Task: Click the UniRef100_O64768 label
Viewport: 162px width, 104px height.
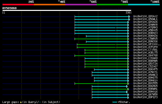Action: 145,56
